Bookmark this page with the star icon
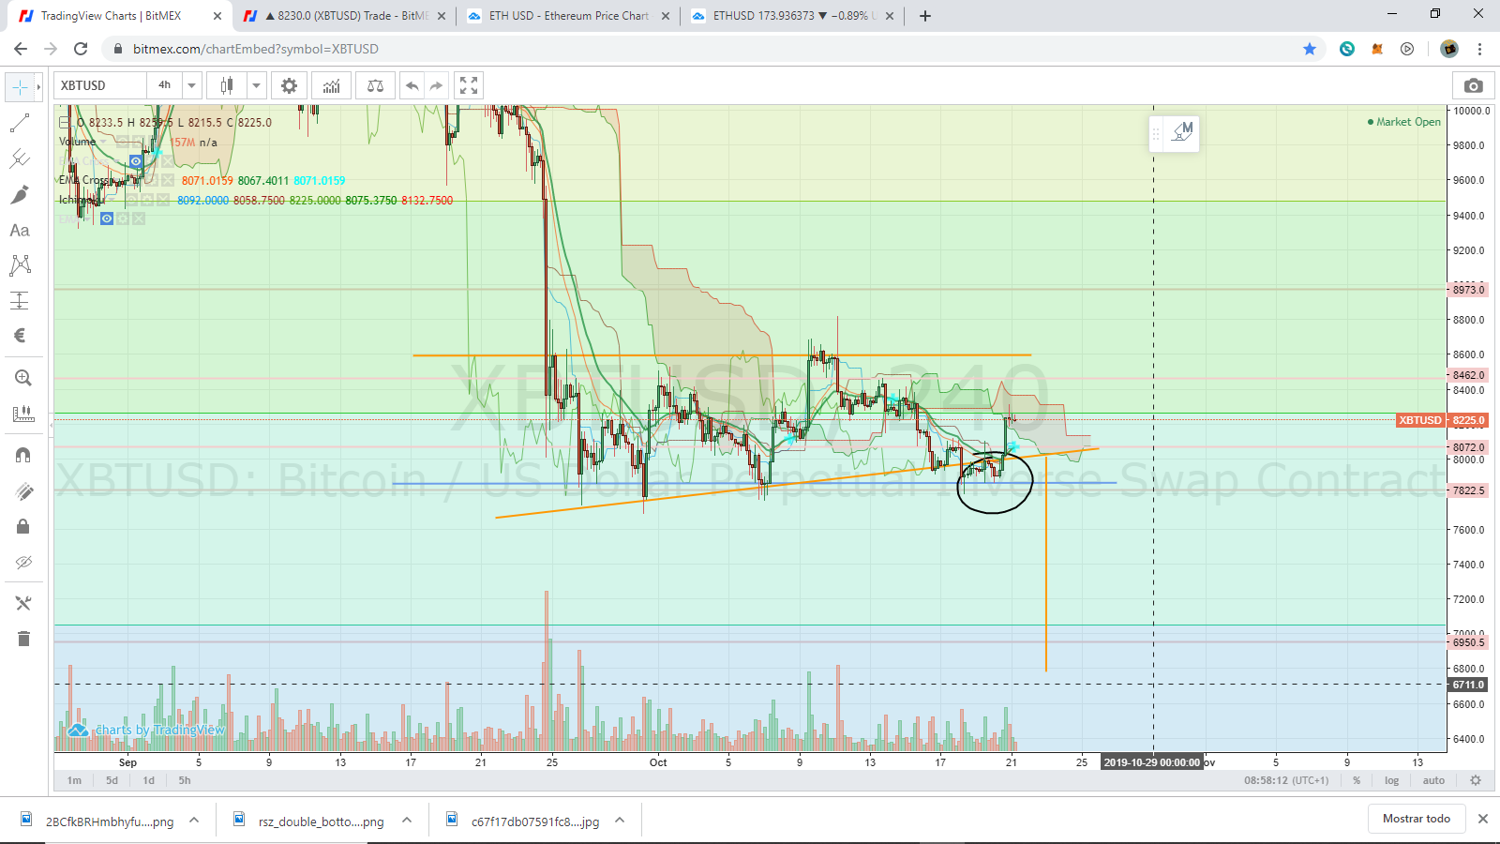 tap(1310, 49)
